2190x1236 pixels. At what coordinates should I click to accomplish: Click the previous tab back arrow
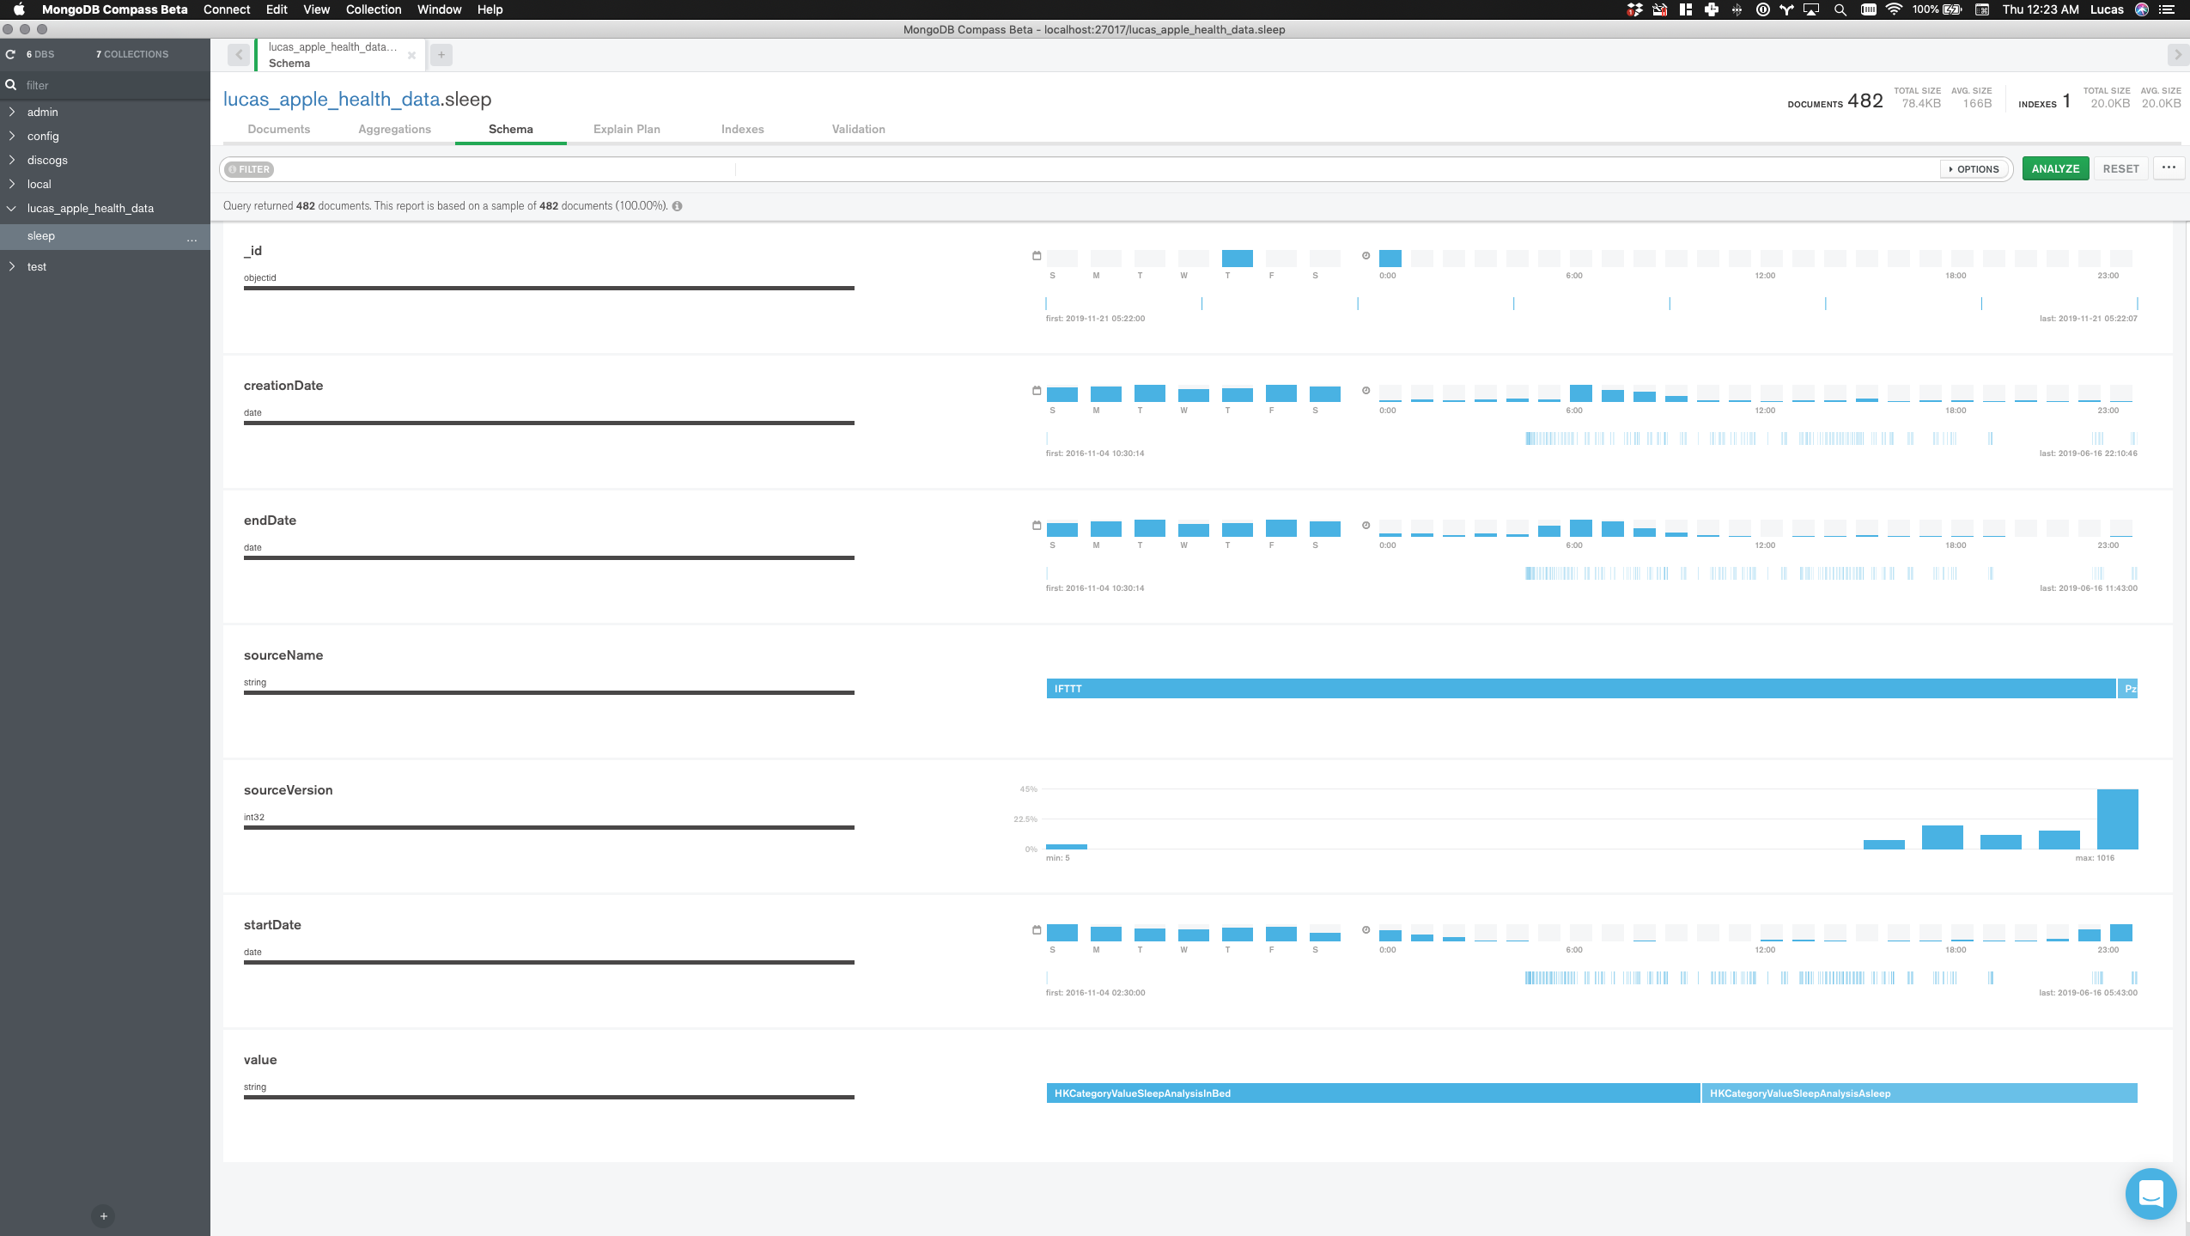(x=239, y=55)
